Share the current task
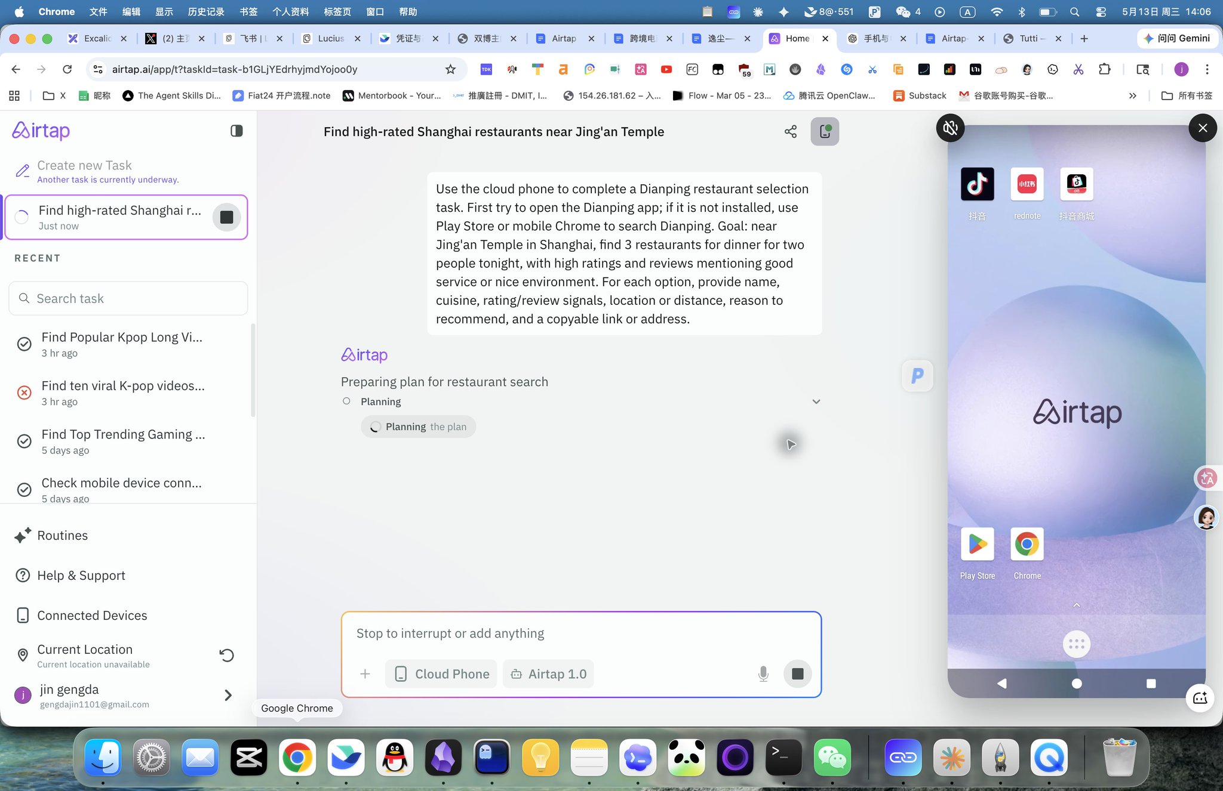Viewport: 1223px width, 791px height. (x=791, y=131)
